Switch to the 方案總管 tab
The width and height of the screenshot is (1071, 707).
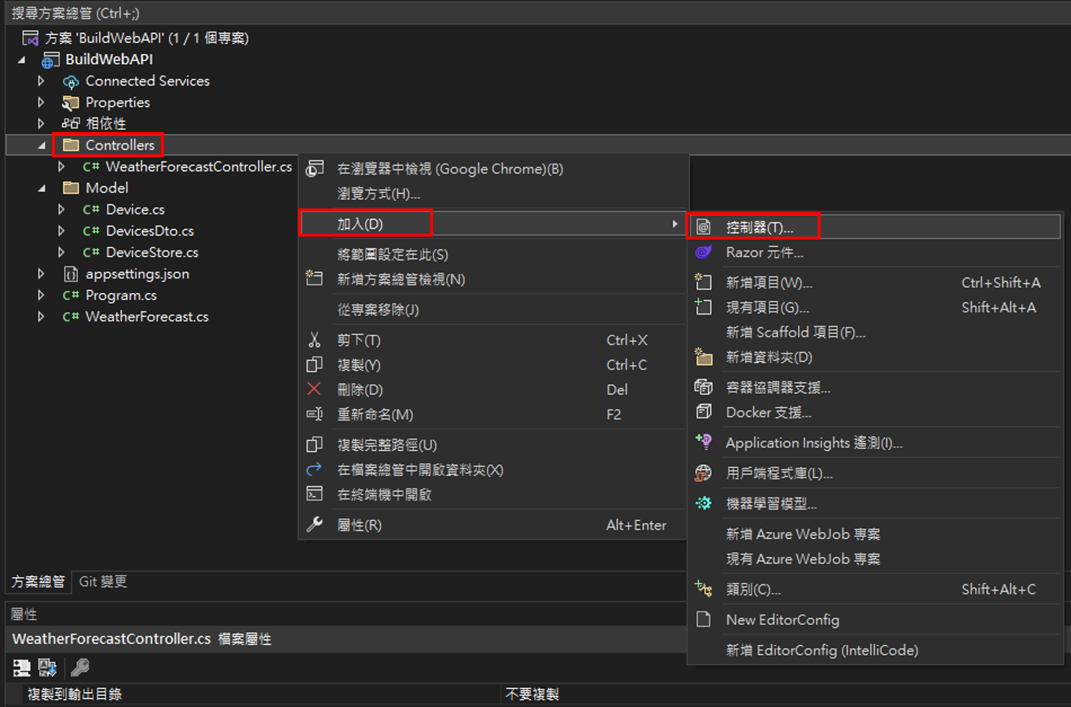click(x=38, y=581)
